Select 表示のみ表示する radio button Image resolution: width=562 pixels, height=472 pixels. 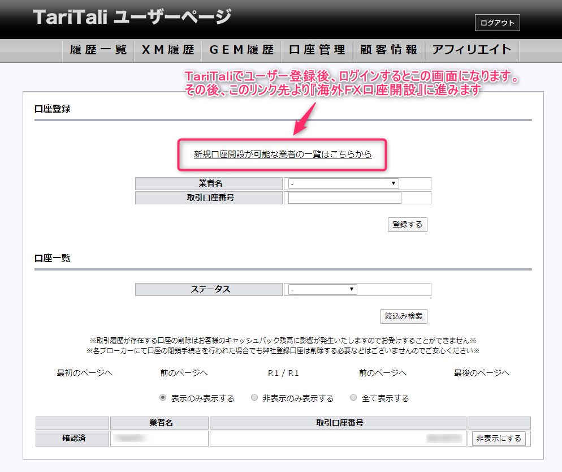[163, 398]
